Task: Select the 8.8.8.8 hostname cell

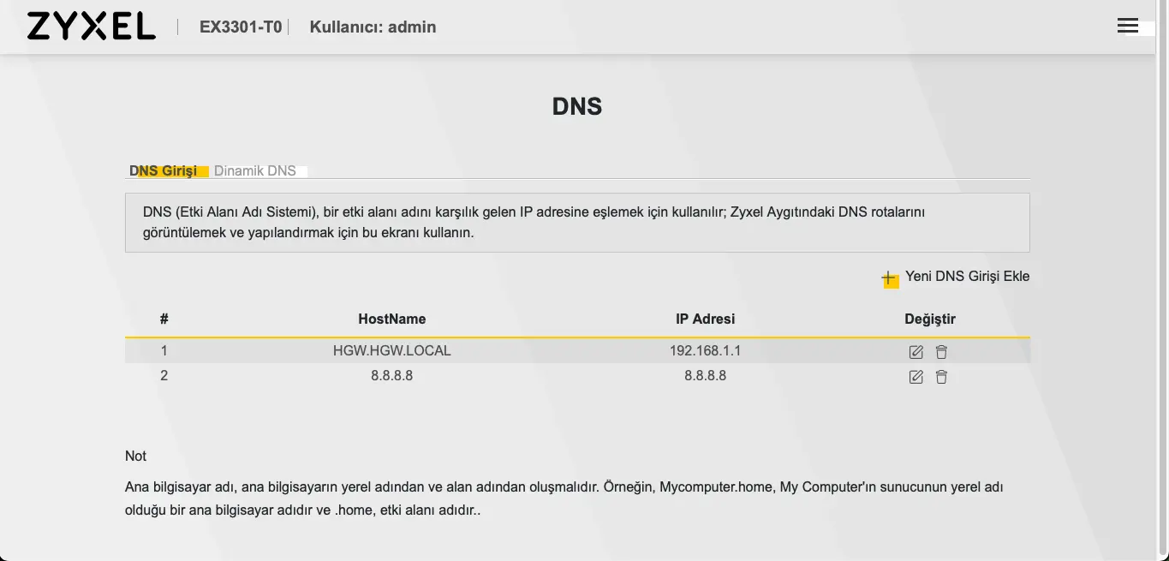Action: point(392,375)
